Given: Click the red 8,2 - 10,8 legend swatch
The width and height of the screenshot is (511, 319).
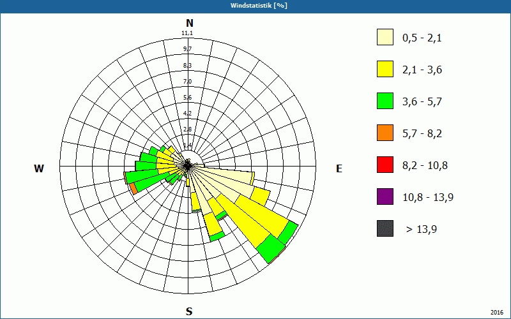Looking at the screenshot, I should [385, 165].
